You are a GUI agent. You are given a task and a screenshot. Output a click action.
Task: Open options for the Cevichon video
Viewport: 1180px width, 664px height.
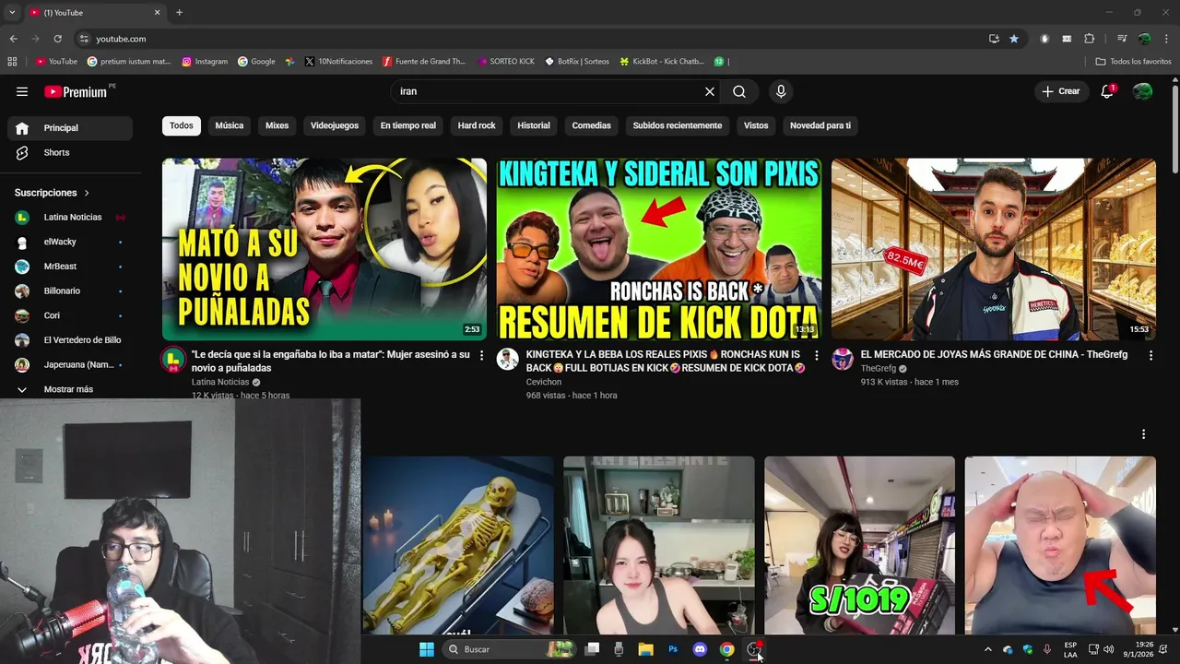[x=816, y=355]
